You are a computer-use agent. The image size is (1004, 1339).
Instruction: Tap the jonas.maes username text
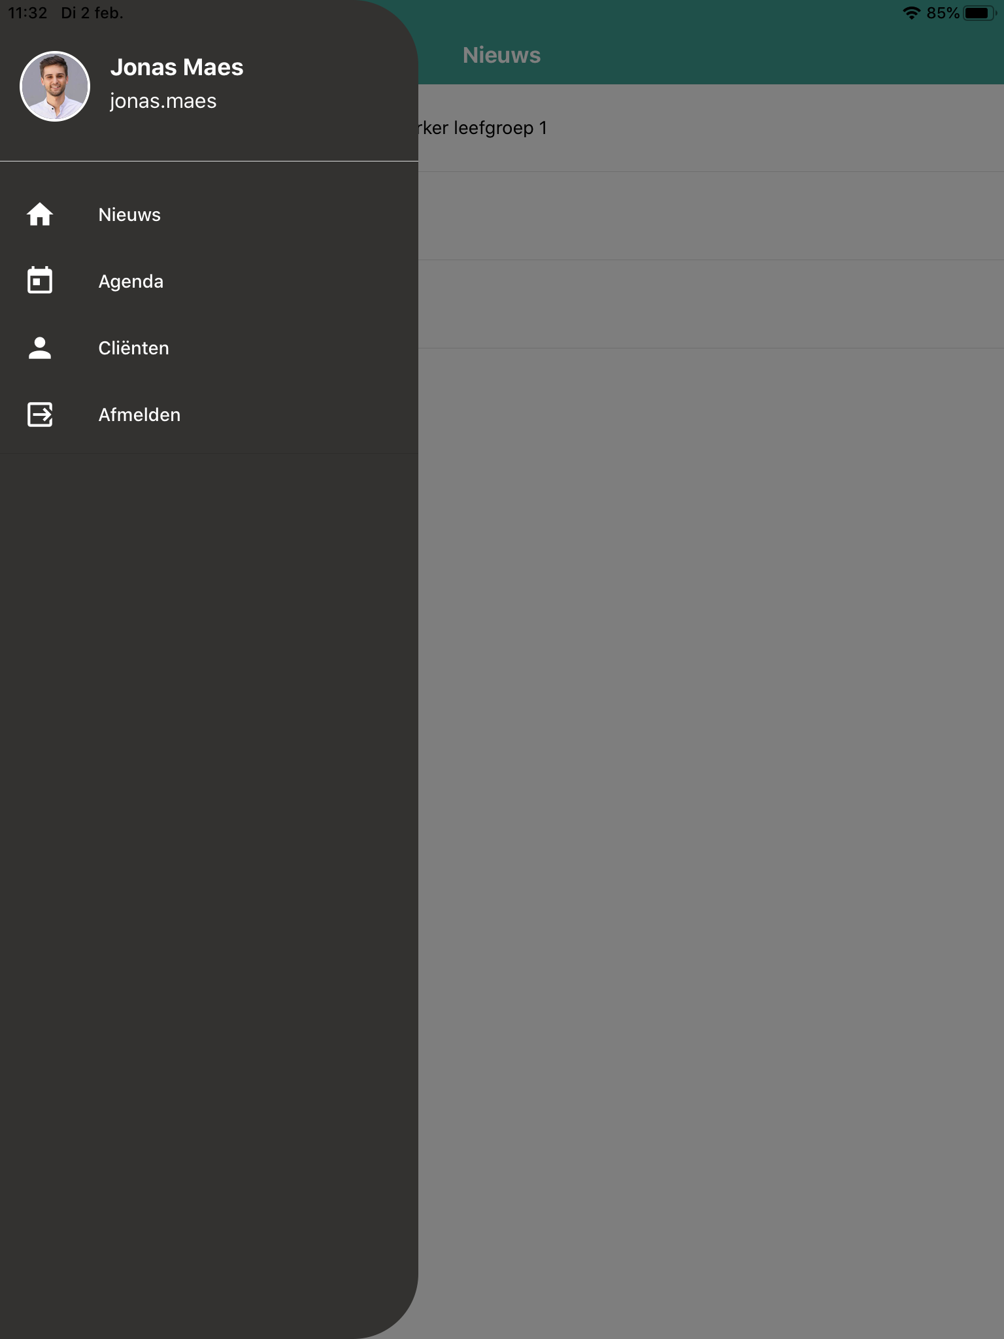tap(163, 101)
